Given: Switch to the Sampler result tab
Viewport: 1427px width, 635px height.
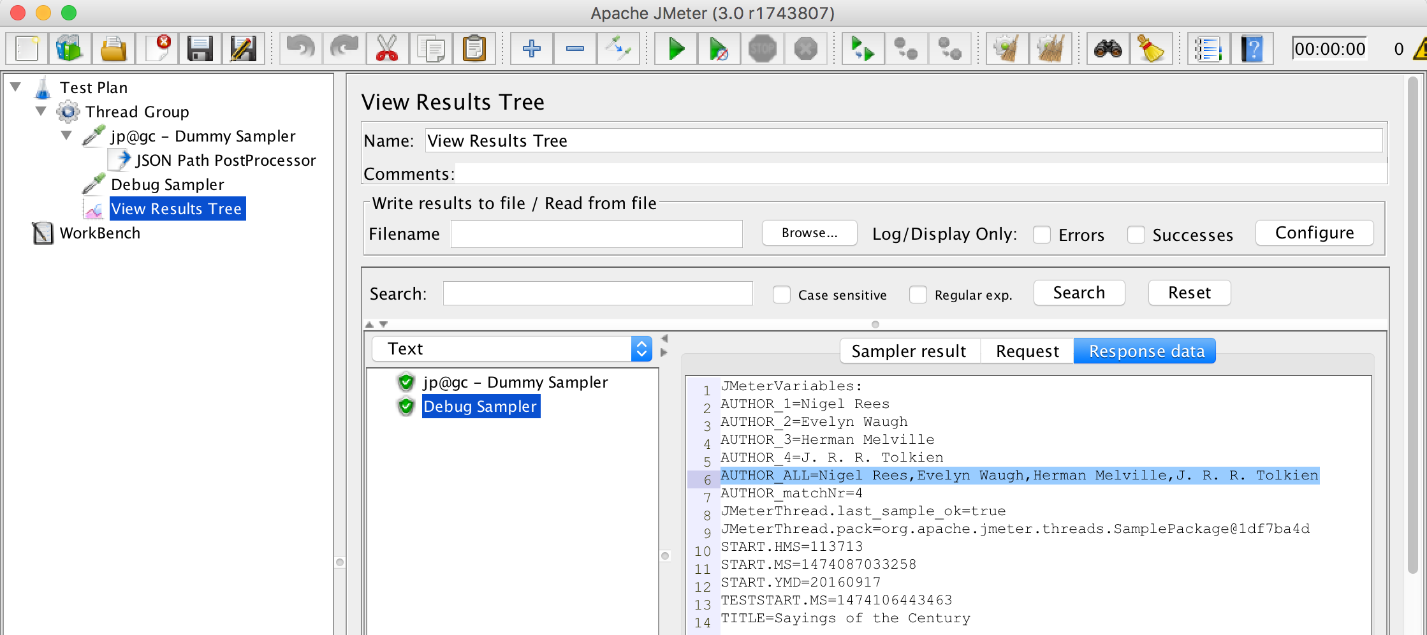Looking at the screenshot, I should pos(910,351).
